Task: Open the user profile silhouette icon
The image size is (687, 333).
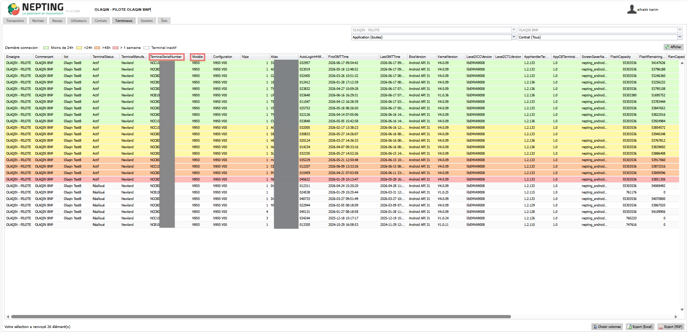Action: pos(632,9)
